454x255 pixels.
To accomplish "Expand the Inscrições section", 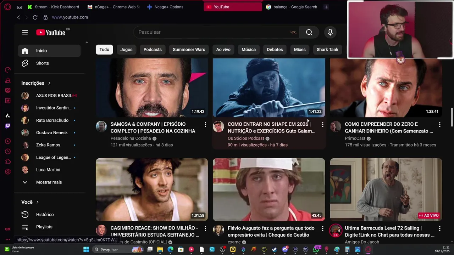I will coord(36,83).
